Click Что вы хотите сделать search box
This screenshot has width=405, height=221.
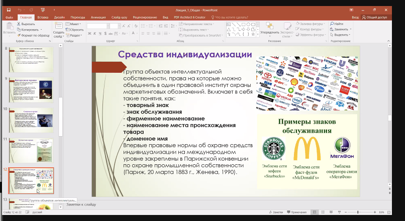[230, 17]
